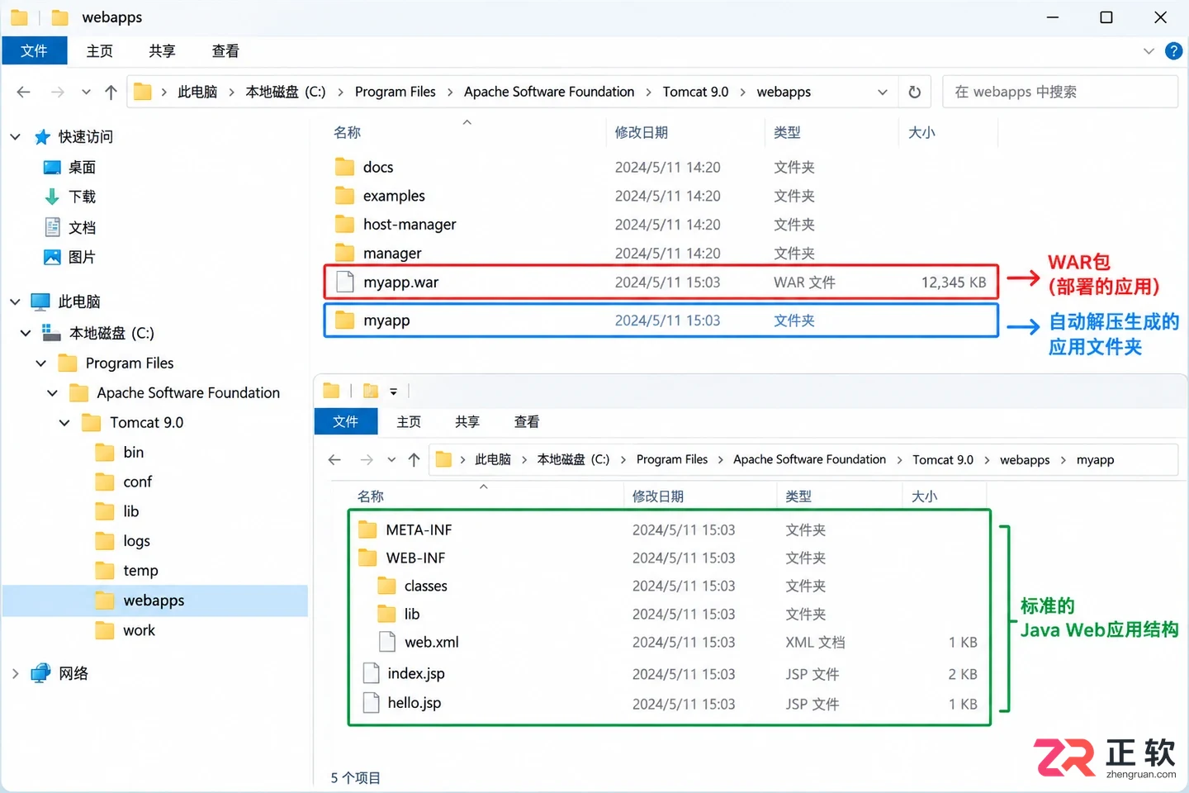Select the META-INF folder icon
Screen dimensions: 1189x793
[x=367, y=529]
